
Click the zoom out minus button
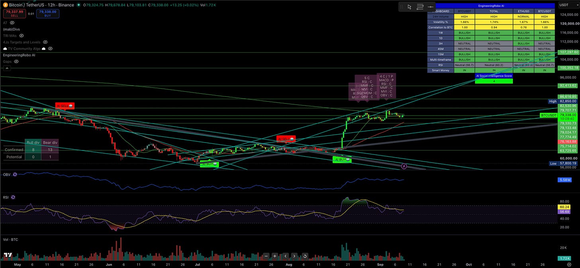point(266,256)
